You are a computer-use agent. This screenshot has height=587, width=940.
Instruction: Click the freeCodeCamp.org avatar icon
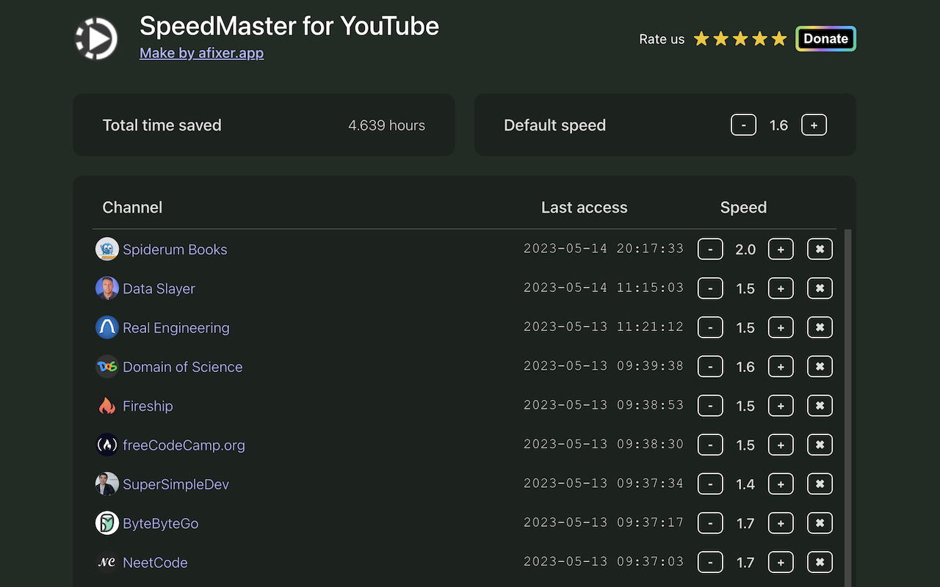click(x=107, y=445)
